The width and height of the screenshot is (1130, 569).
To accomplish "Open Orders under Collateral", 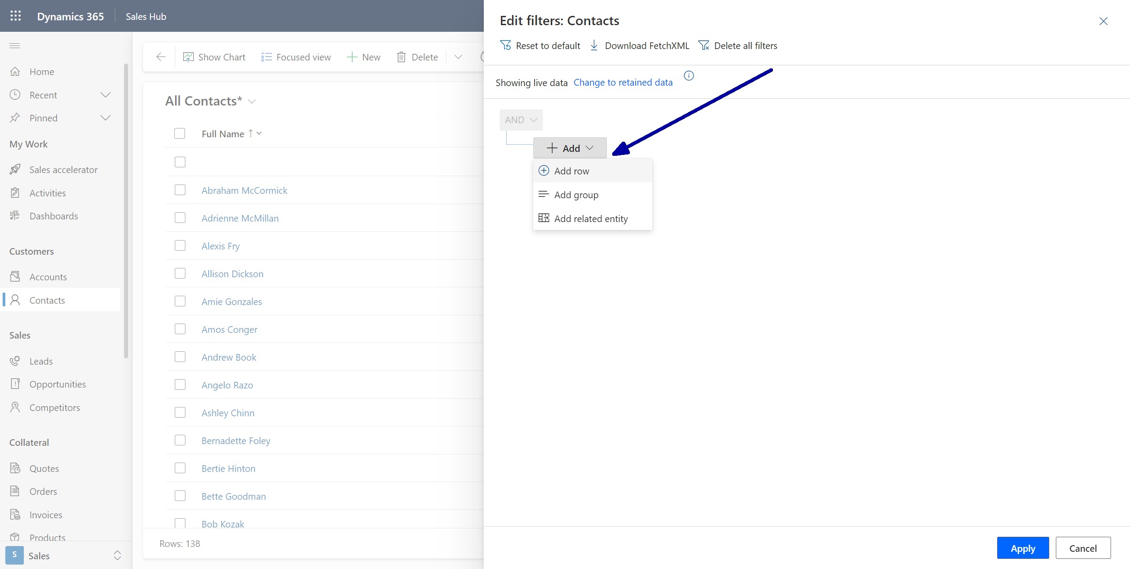I will [43, 491].
